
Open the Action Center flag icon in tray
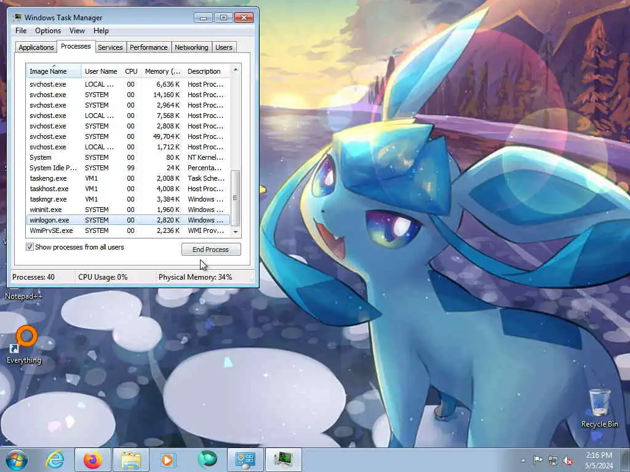pos(538,460)
